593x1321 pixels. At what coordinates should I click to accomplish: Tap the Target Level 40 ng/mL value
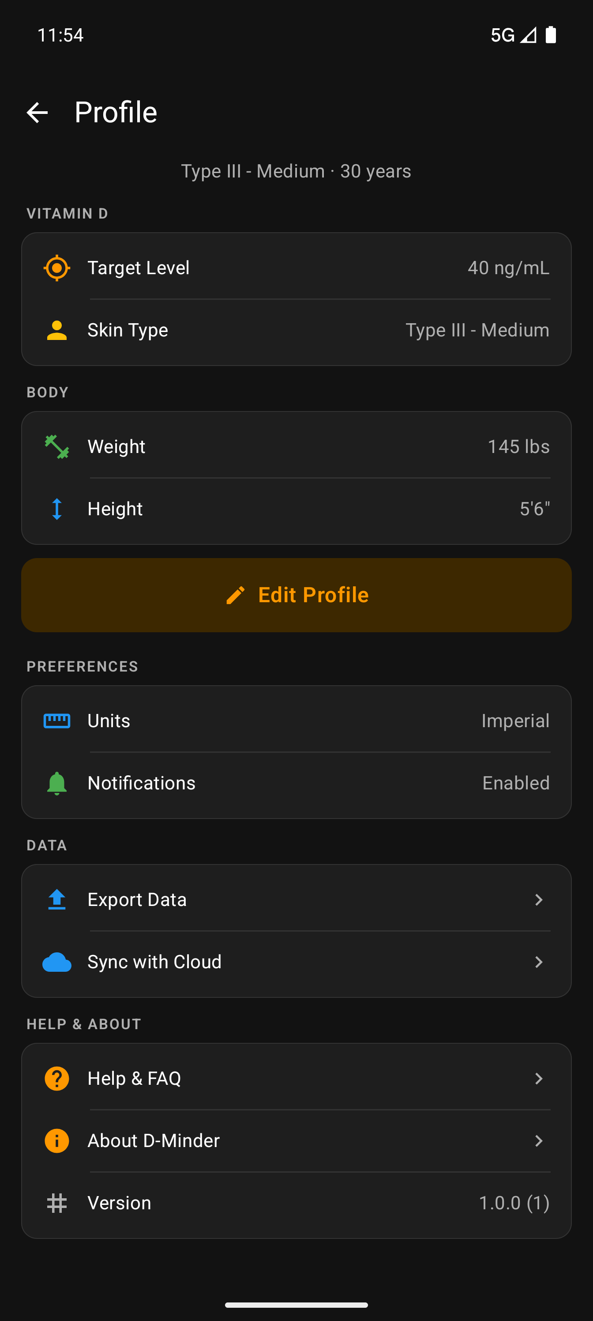coord(508,268)
